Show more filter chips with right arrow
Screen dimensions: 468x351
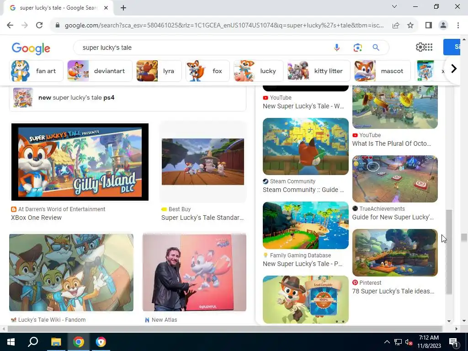coord(453,69)
